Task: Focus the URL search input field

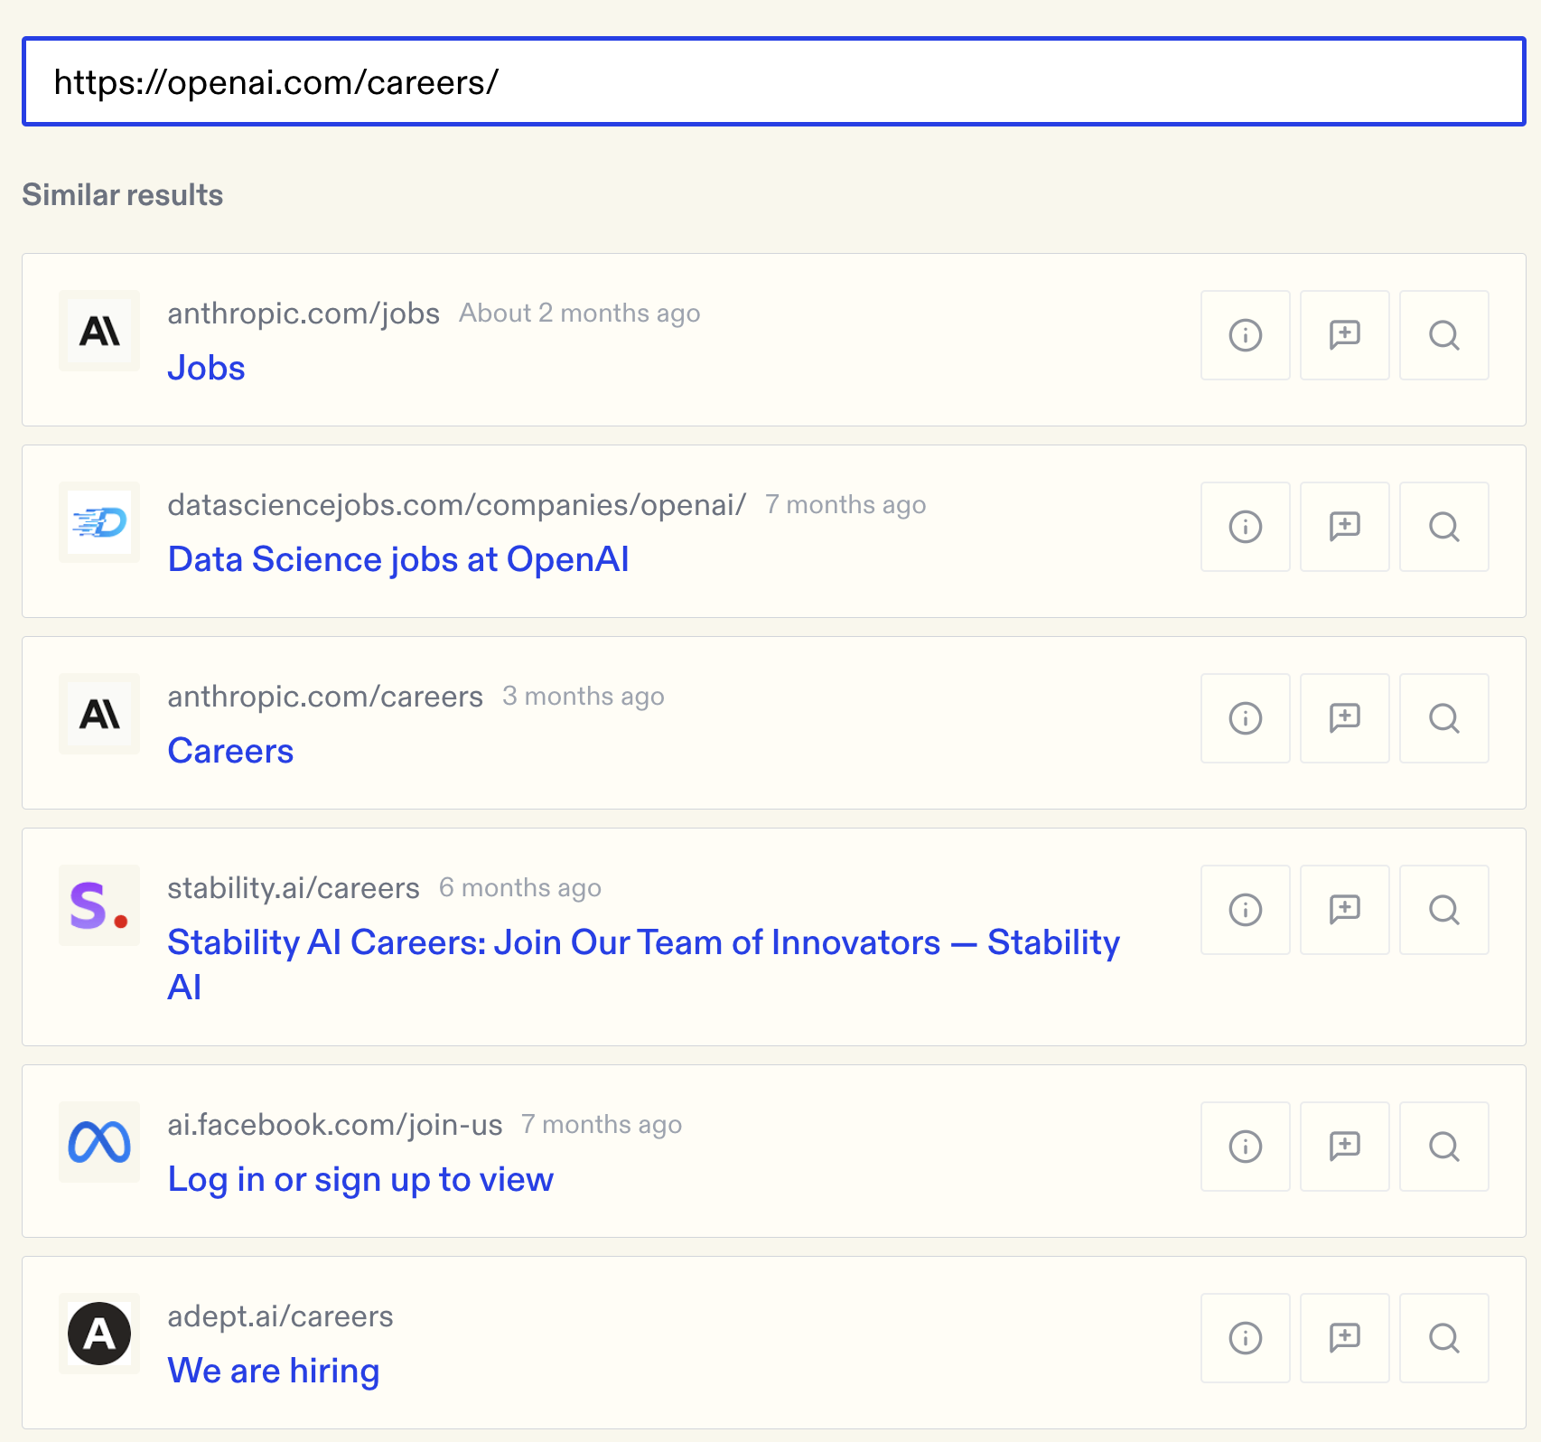Action: pos(774,81)
